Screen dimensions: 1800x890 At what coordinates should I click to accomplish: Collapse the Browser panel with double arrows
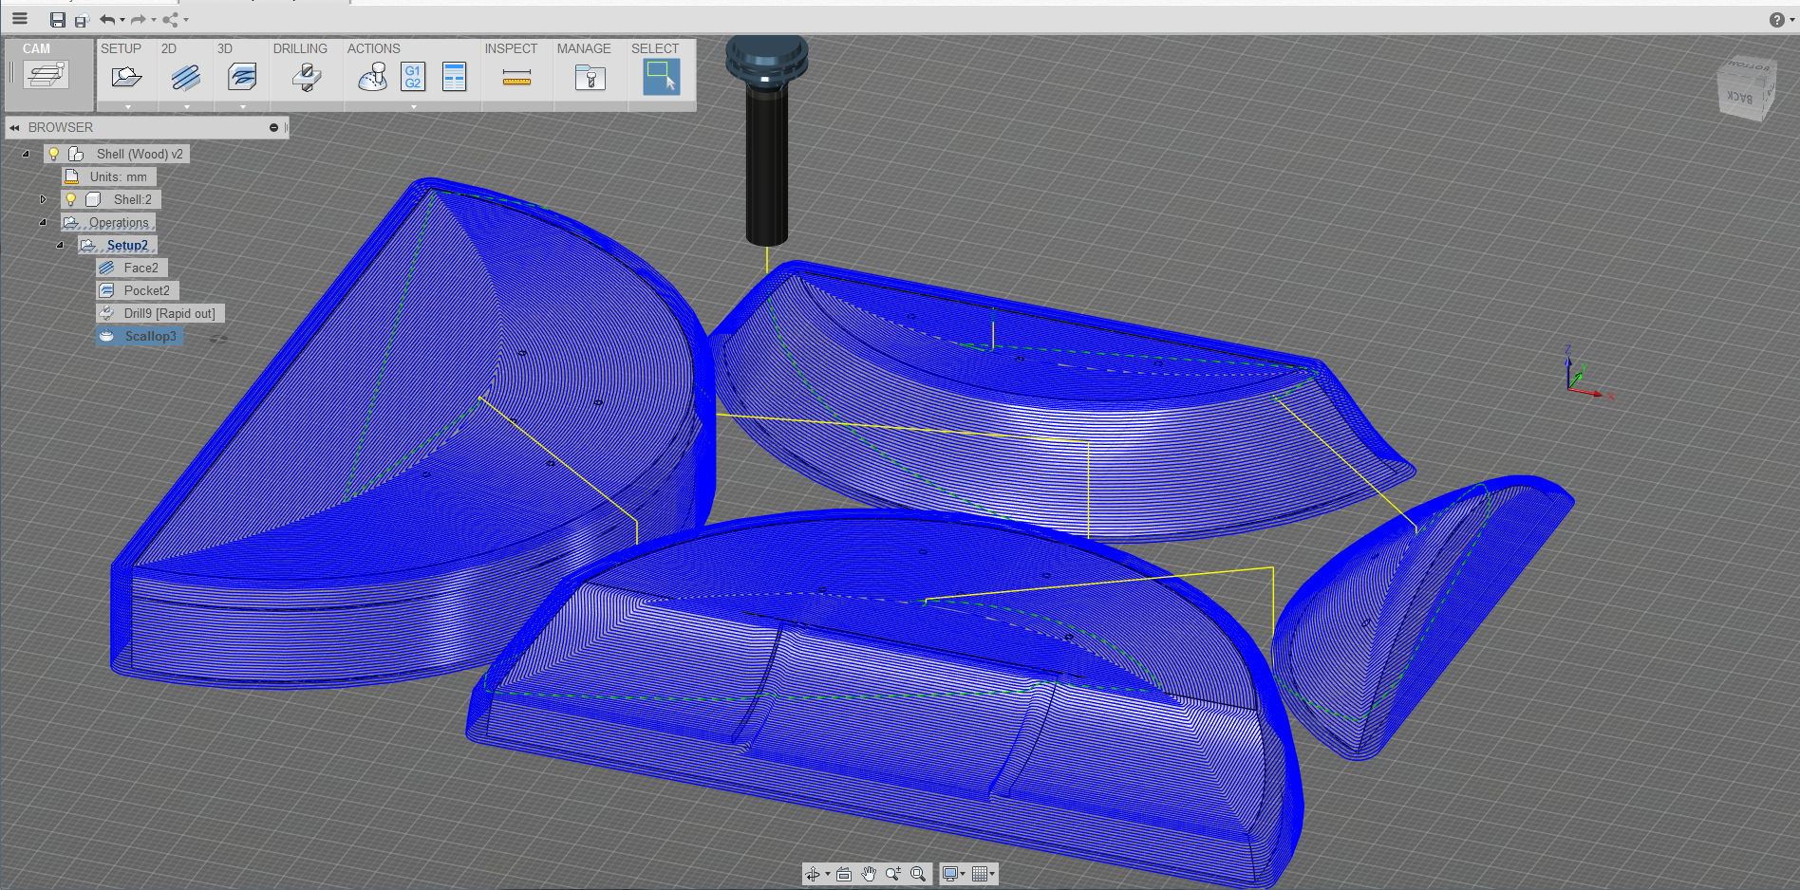(x=14, y=127)
